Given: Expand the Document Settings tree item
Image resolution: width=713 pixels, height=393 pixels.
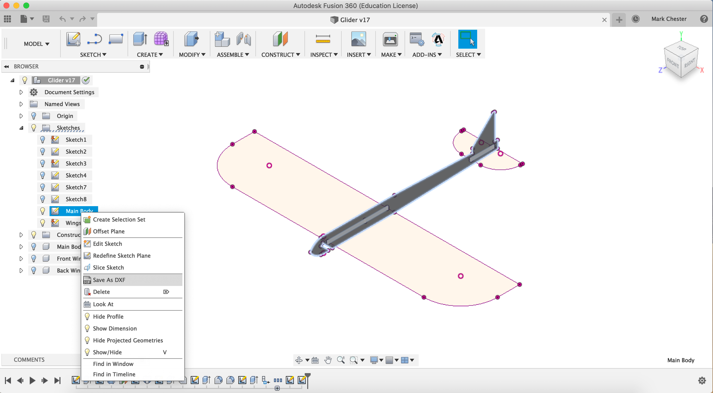Looking at the screenshot, I should (x=21, y=92).
